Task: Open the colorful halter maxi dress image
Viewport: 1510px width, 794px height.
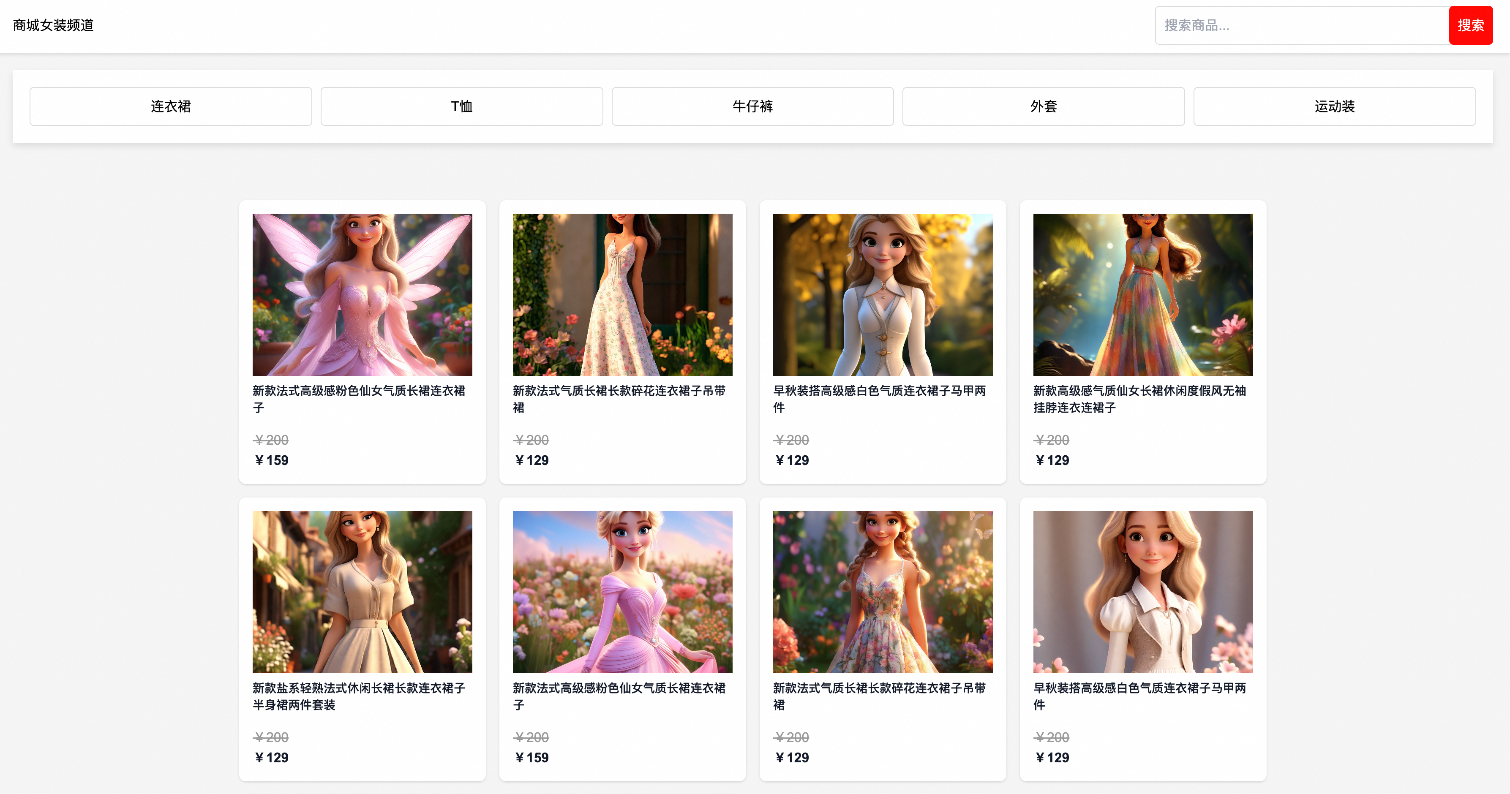Action: 1142,294
